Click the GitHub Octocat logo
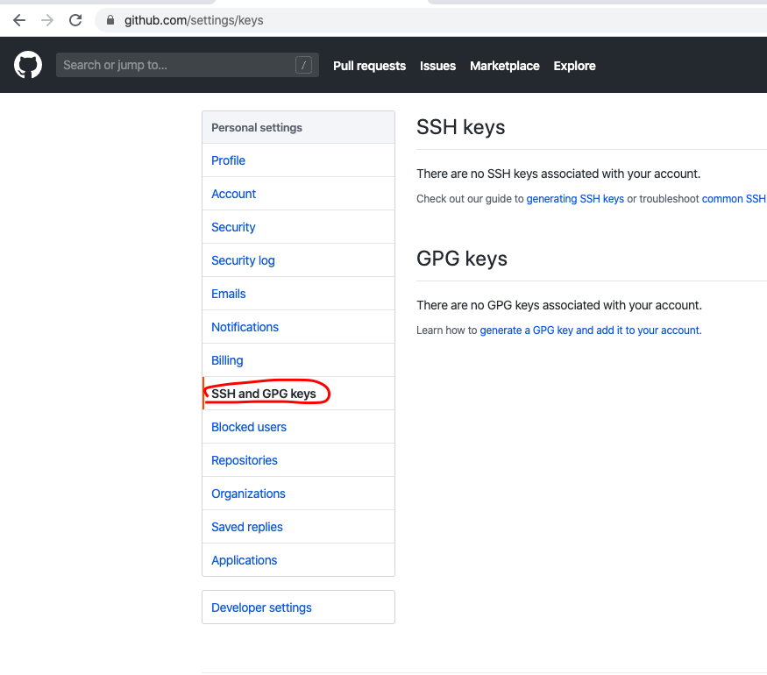767x675 pixels. point(28,65)
